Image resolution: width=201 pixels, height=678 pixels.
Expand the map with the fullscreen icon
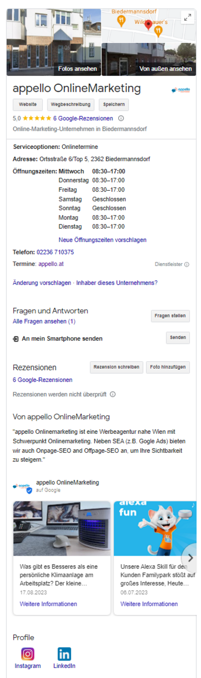coord(187,17)
